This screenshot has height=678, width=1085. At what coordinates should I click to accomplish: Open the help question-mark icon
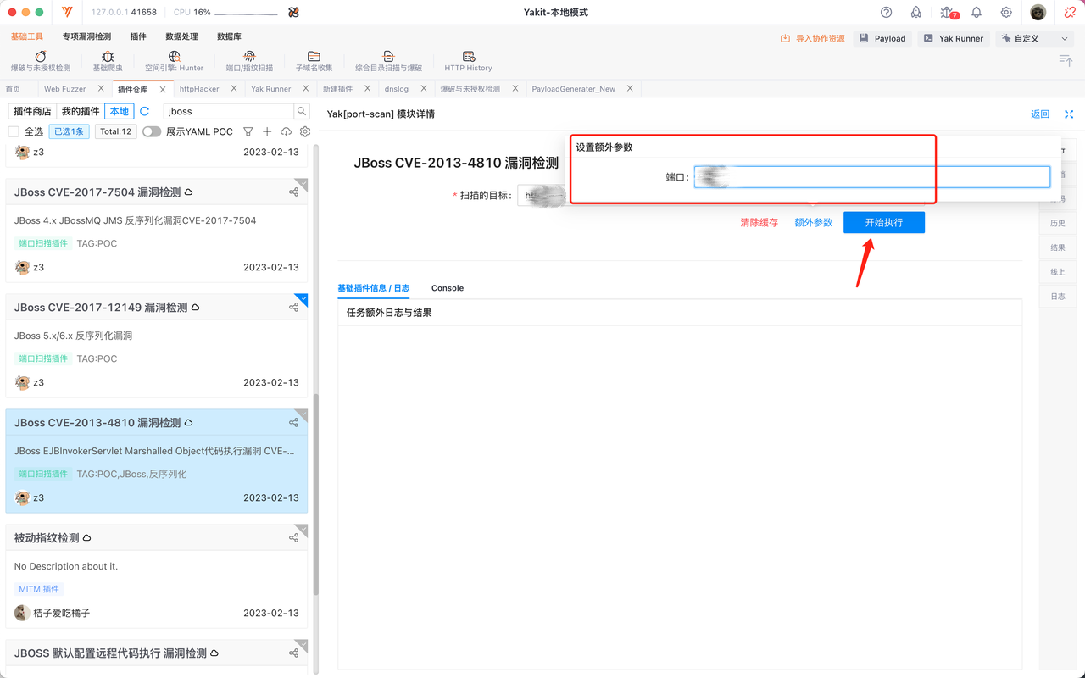[x=887, y=13]
